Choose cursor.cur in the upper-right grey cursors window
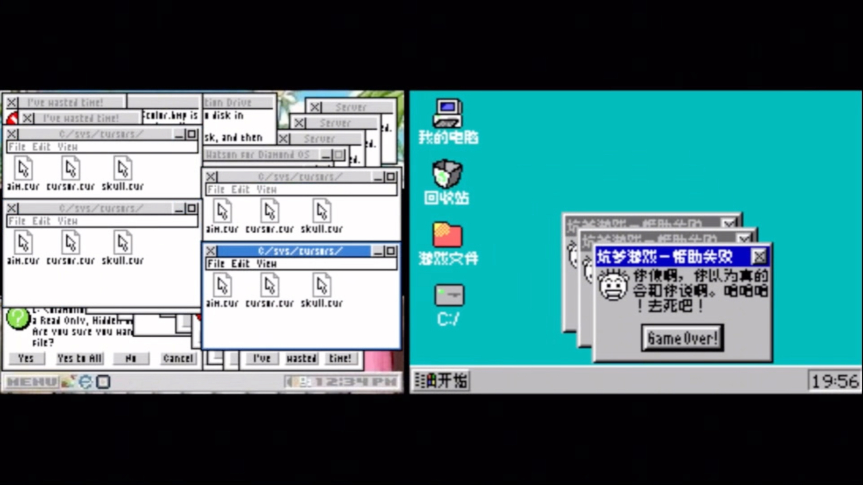 270,217
